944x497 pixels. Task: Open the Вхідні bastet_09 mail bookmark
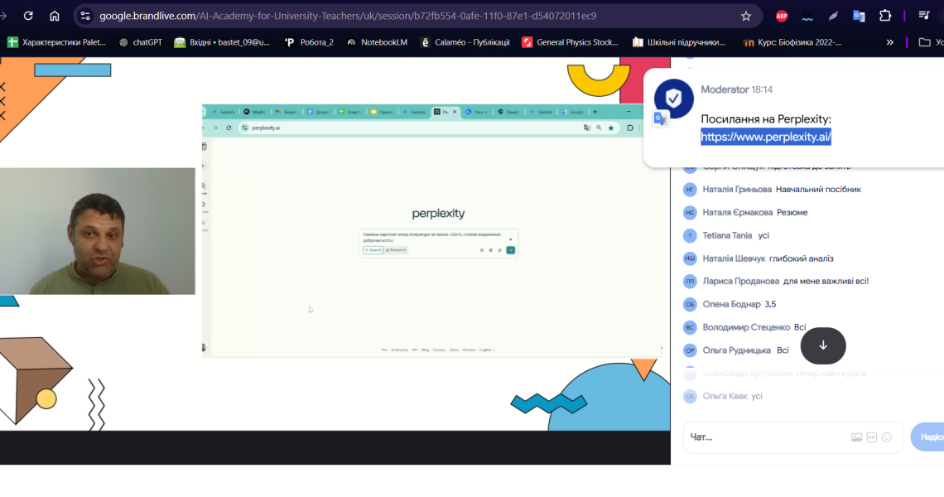click(x=222, y=42)
